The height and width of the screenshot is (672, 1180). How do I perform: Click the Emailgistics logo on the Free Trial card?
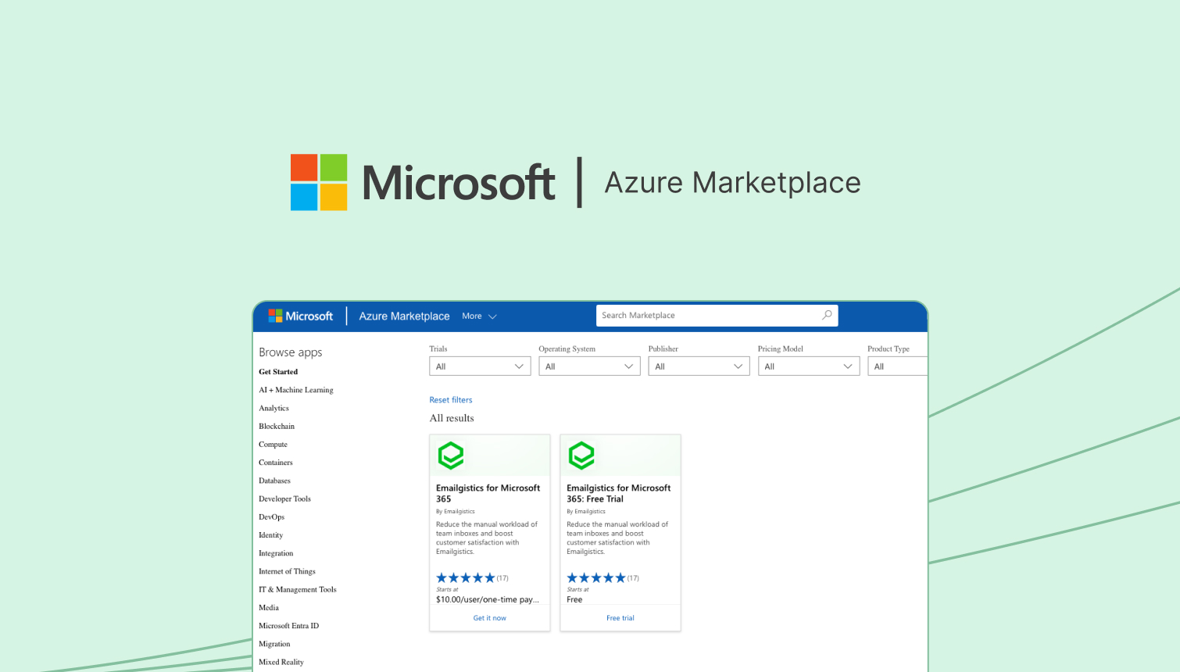(581, 456)
